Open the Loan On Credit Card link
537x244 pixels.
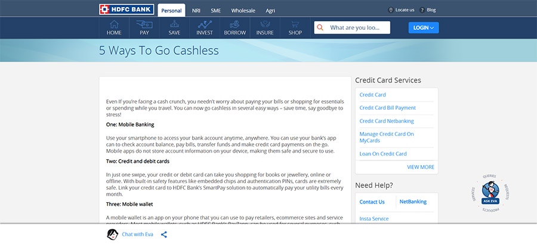click(383, 154)
